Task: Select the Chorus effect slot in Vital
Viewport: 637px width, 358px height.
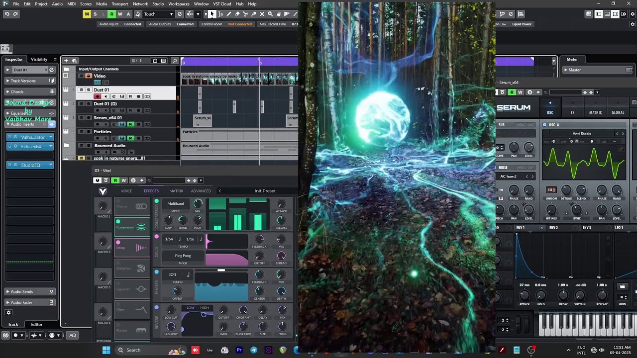Action: pos(132,206)
